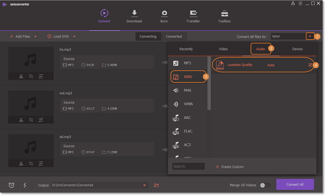Click Create Custom button
Viewport: 325px width, 195px height.
coord(230,167)
